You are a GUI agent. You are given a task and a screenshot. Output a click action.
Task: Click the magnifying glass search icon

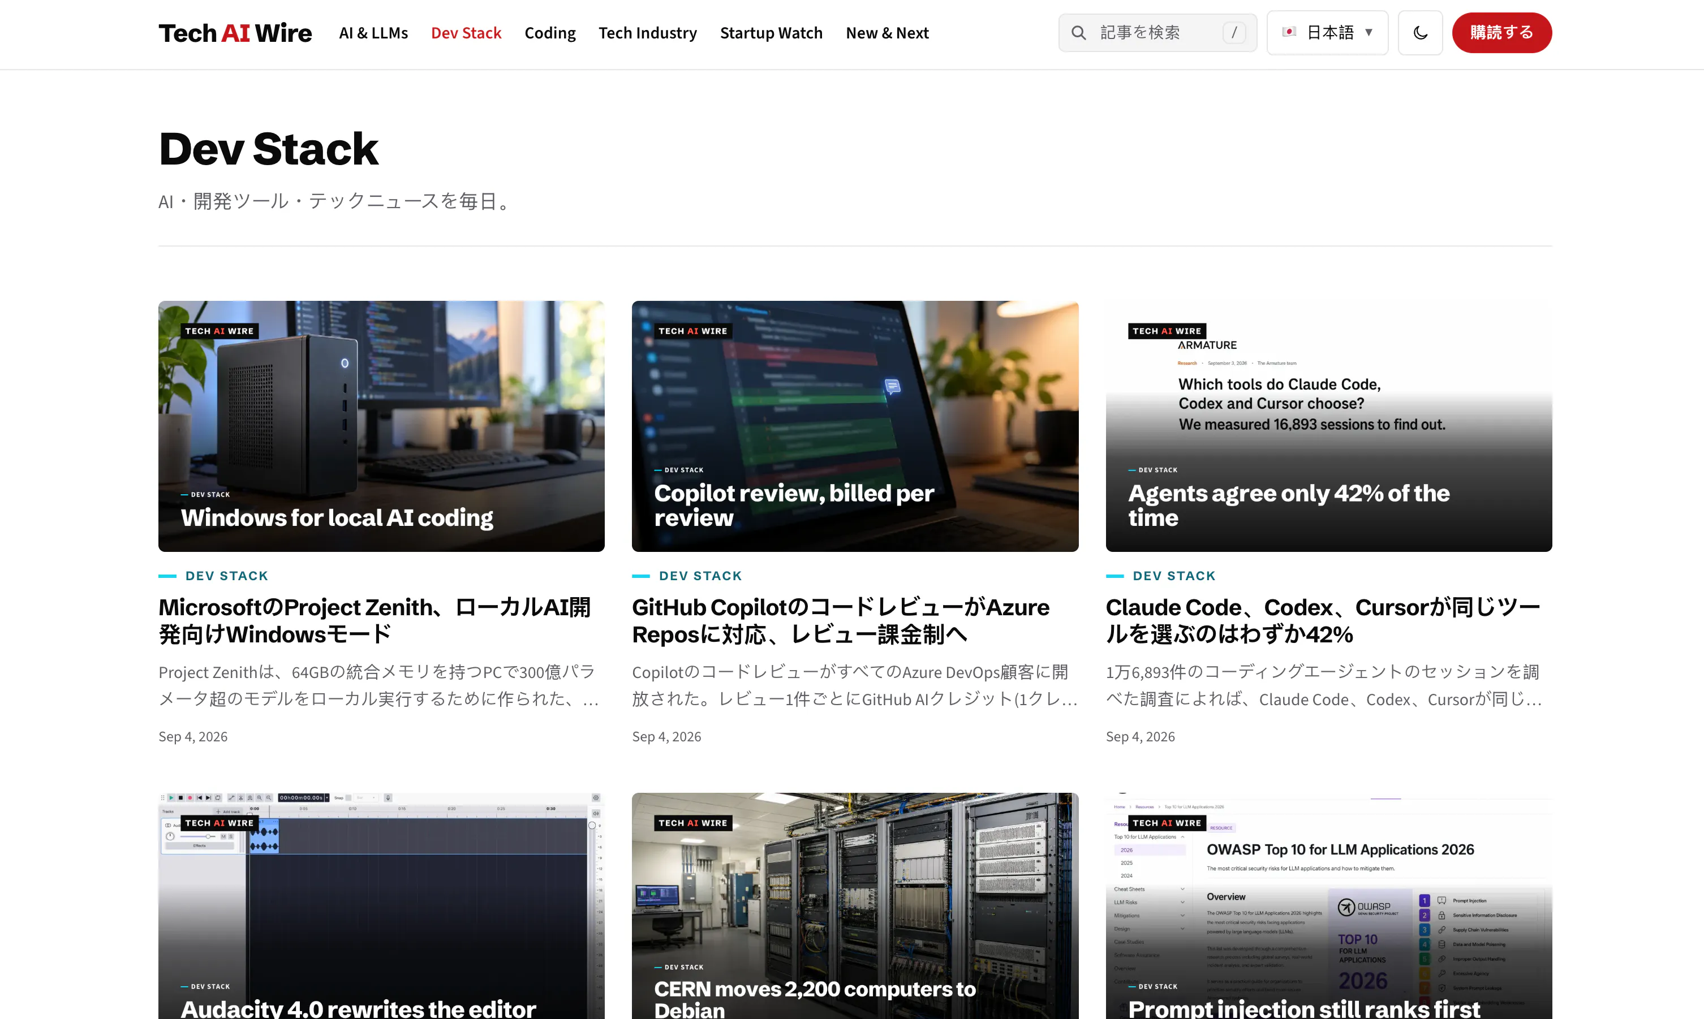coord(1078,33)
